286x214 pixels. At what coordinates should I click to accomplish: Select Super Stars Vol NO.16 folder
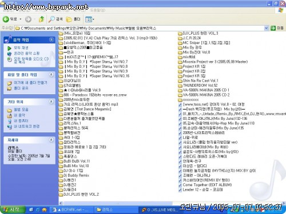tap(94, 76)
